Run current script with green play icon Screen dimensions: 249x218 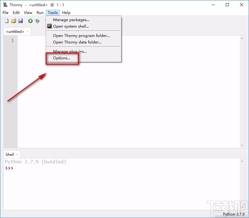[x=30, y=21]
